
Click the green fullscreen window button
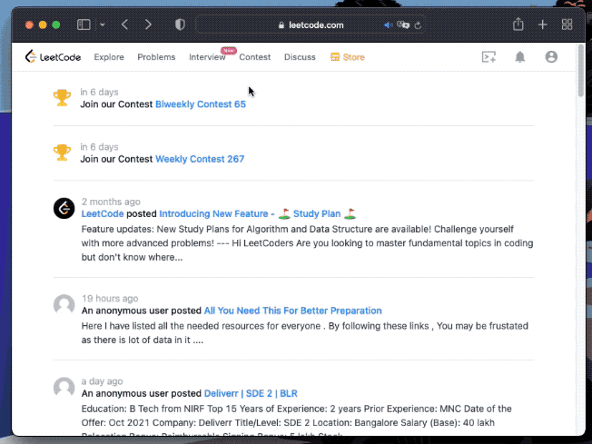coord(56,25)
